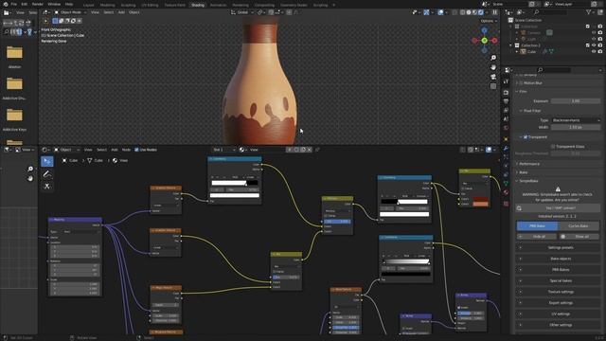The image size is (606, 341).
Task: Click the properties panel search field
Action: [x=554, y=70]
